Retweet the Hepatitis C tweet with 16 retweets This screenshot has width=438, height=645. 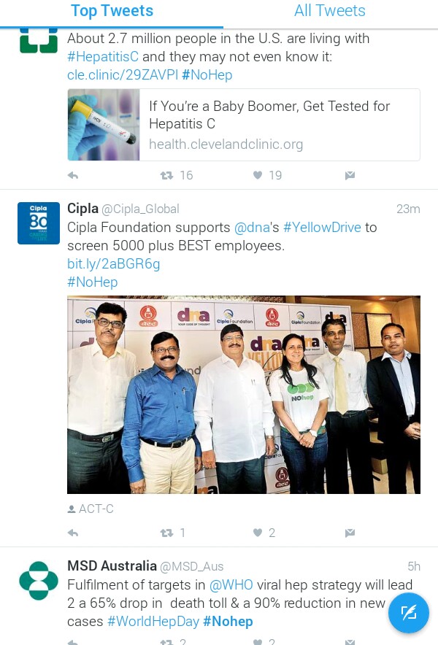coord(166,176)
